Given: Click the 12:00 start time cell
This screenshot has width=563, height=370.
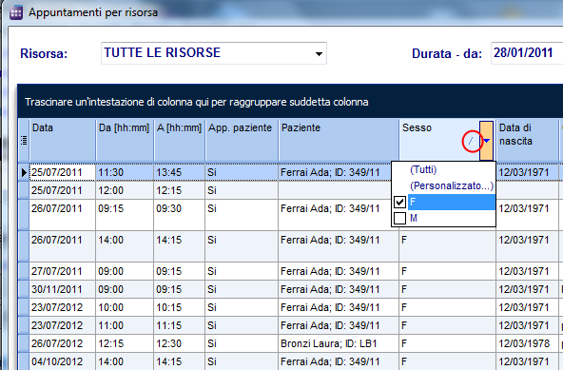Looking at the screenshot, I should click(x=125, y=190).
